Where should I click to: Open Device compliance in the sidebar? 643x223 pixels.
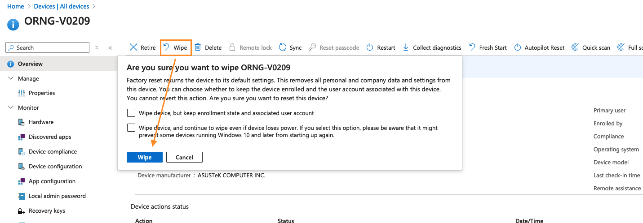pyautogui.click(x=53, y=151)
